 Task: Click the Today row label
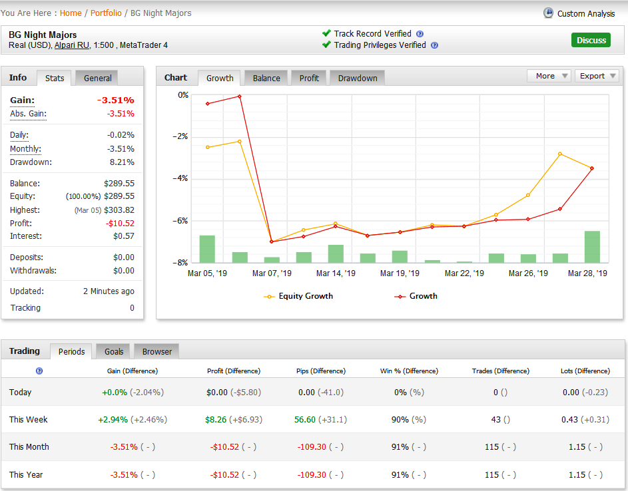[20, 392]
